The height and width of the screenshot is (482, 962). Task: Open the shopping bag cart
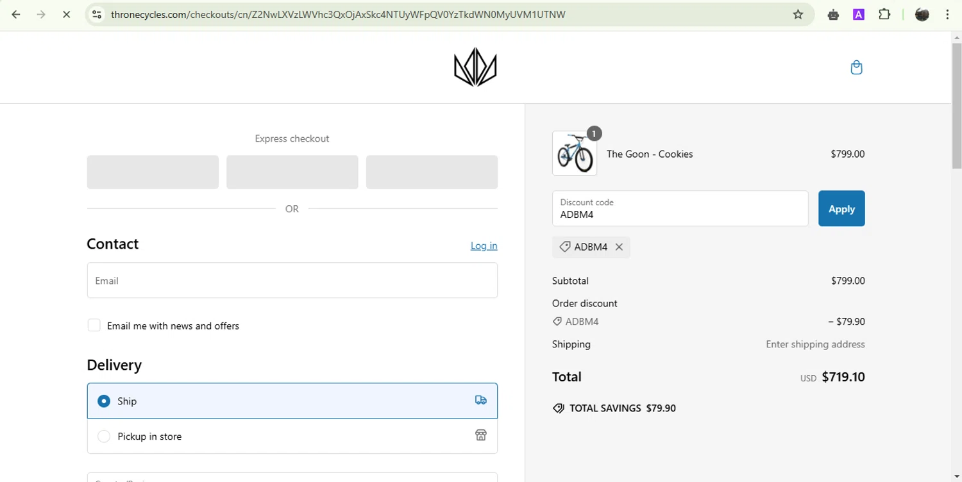(x=856, y=67)
